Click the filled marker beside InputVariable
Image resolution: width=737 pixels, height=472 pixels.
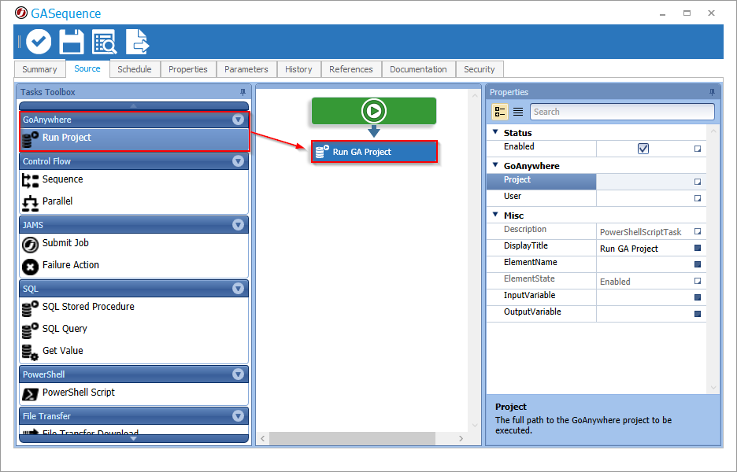698,297
